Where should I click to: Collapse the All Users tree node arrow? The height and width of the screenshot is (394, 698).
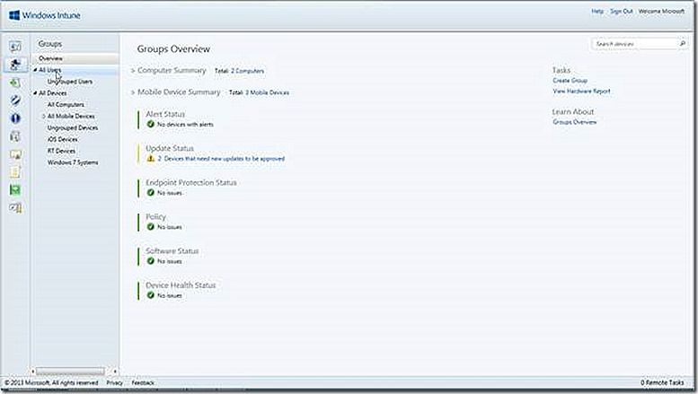pos(35,70)
